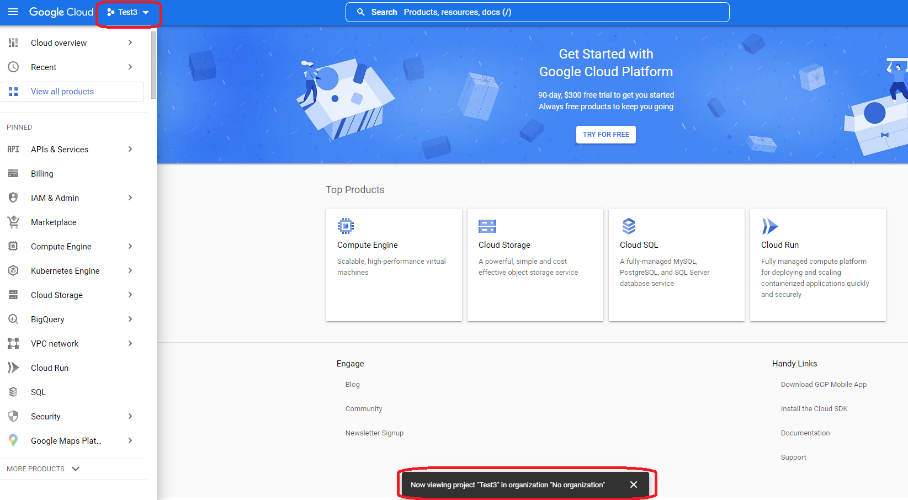Screen dimensions: 908x500
Task: Open the Test3 project selector dropdown
Action: (x=128, y=12)
